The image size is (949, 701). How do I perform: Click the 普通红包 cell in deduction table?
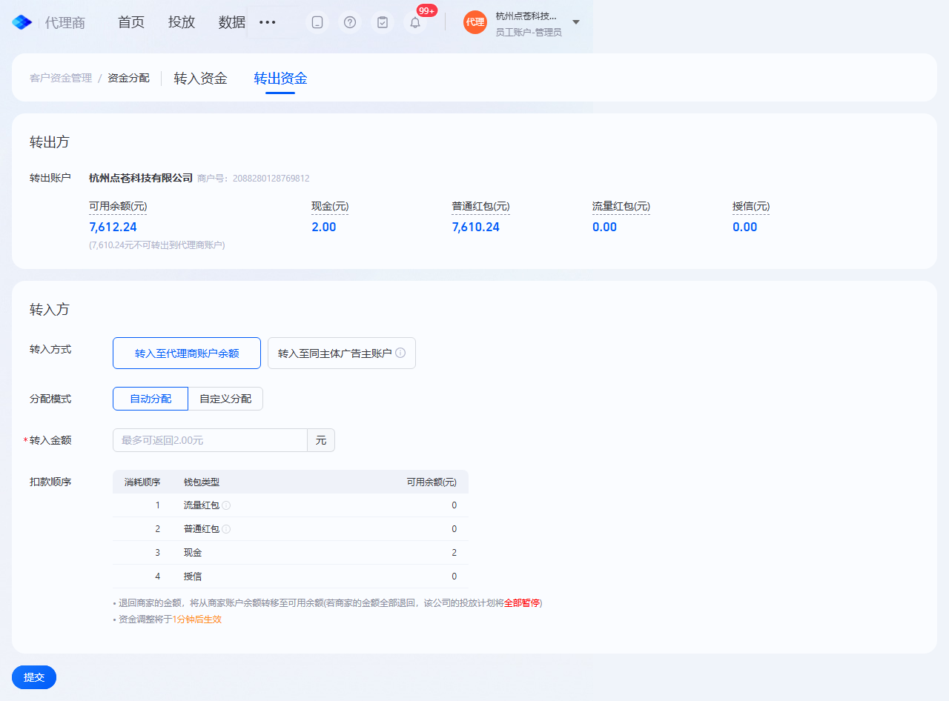(202, 529)
